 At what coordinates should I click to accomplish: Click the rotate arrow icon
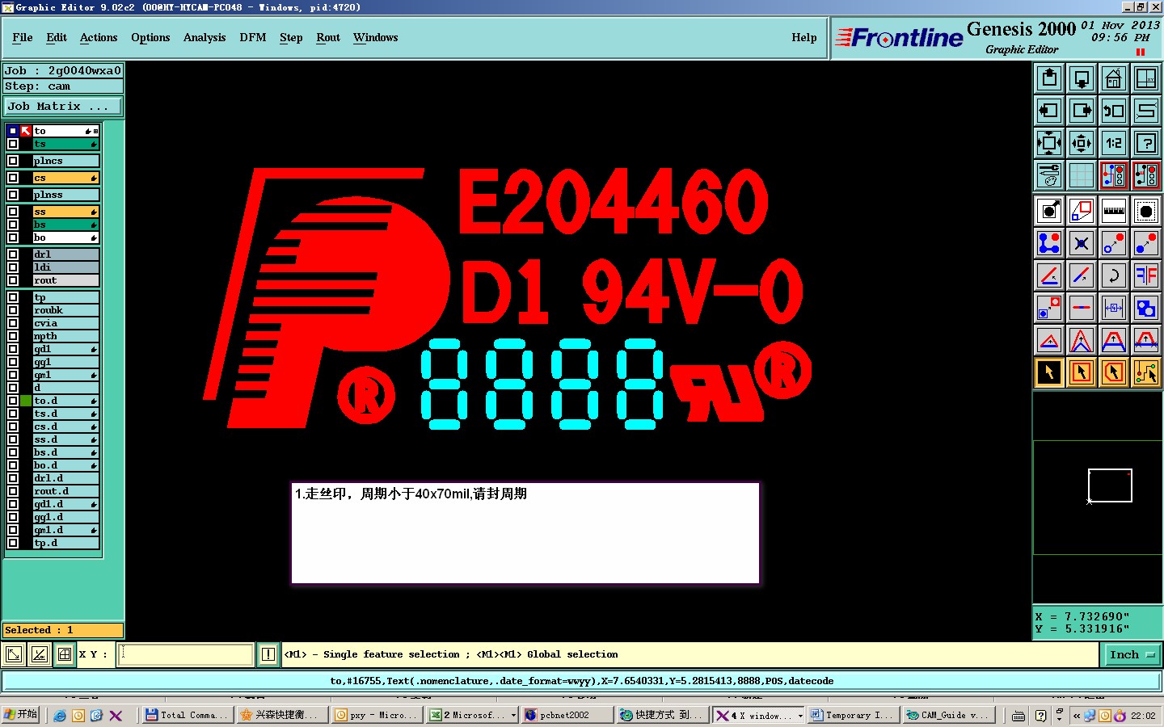pos(1114,275)
